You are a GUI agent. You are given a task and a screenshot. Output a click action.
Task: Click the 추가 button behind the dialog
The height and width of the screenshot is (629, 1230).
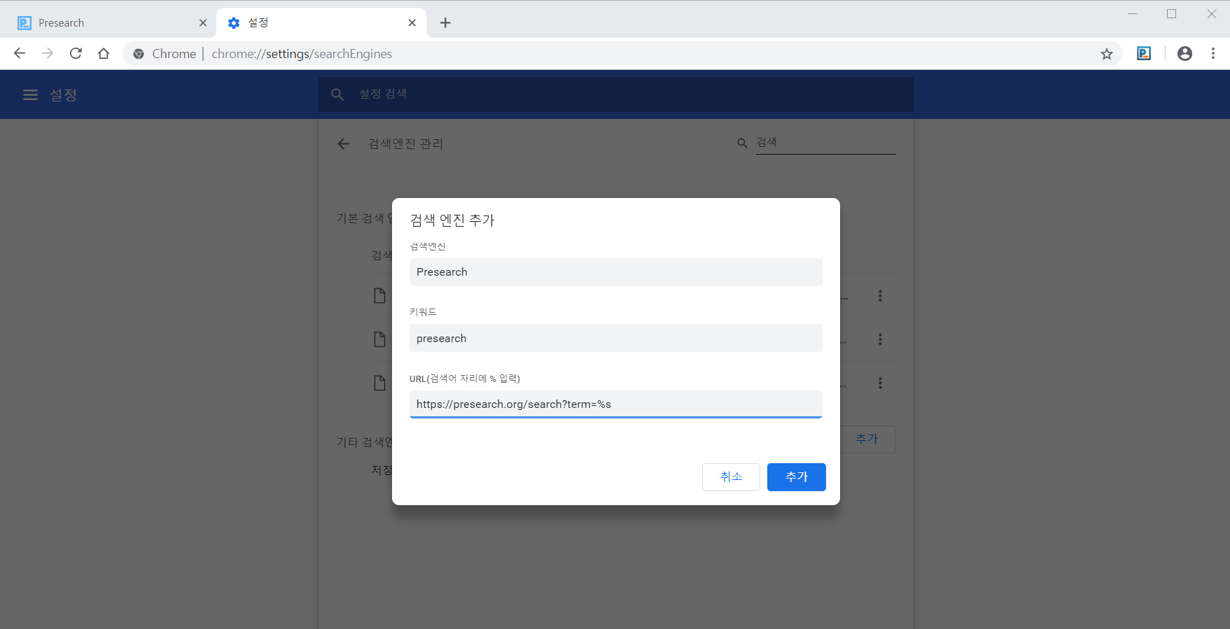[x=867, y=439]
